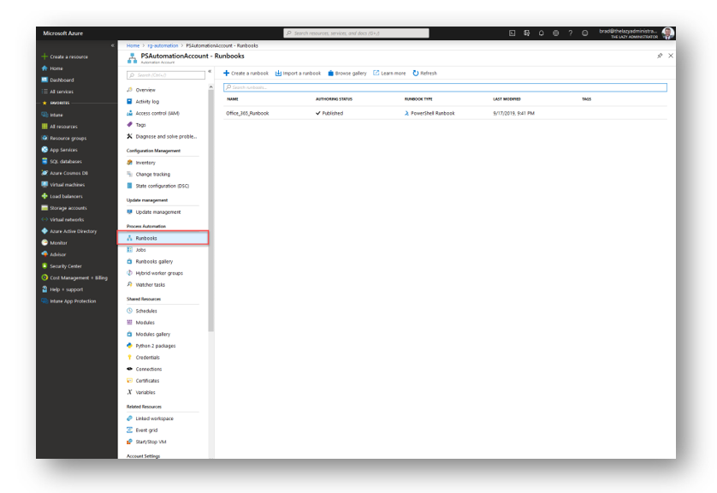
Task: Focus the top Search resources box
Action: 356,33
